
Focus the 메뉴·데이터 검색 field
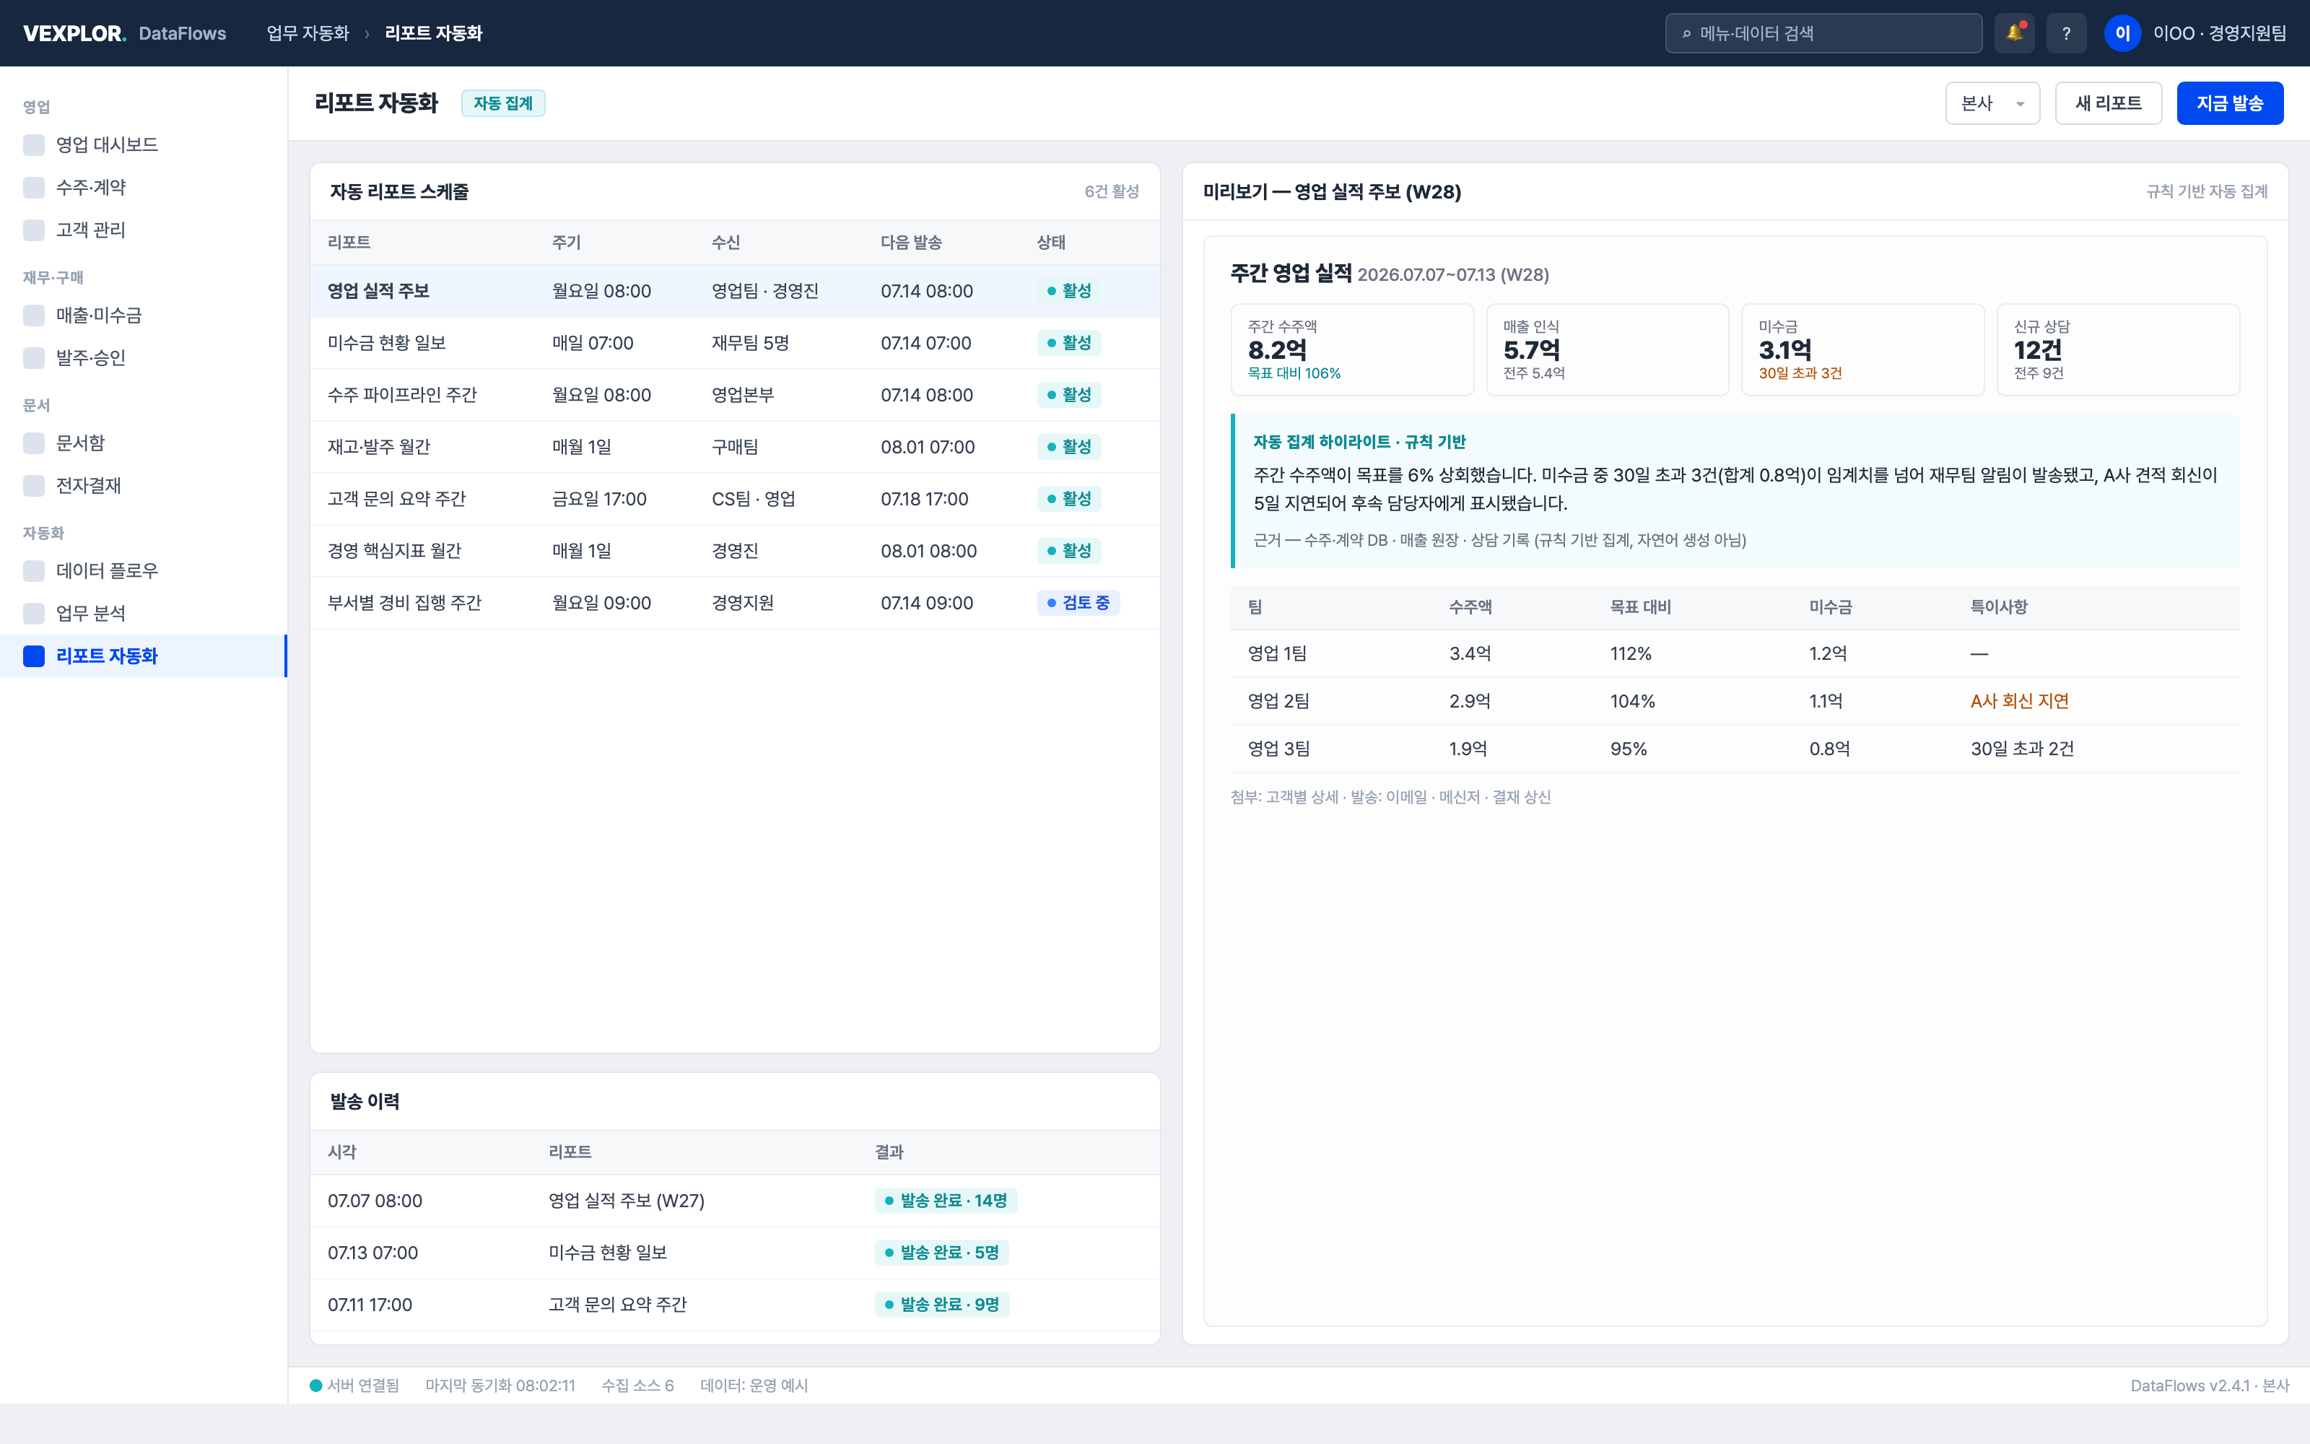[1823, 33]
